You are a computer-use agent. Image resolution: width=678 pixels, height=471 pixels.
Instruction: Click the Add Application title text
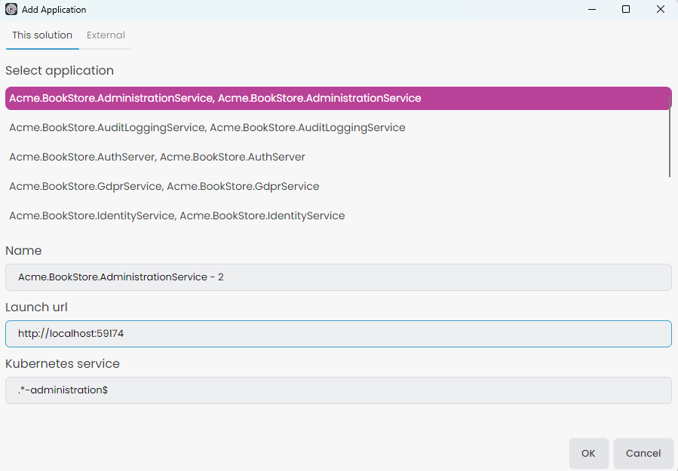coord(52,9)
